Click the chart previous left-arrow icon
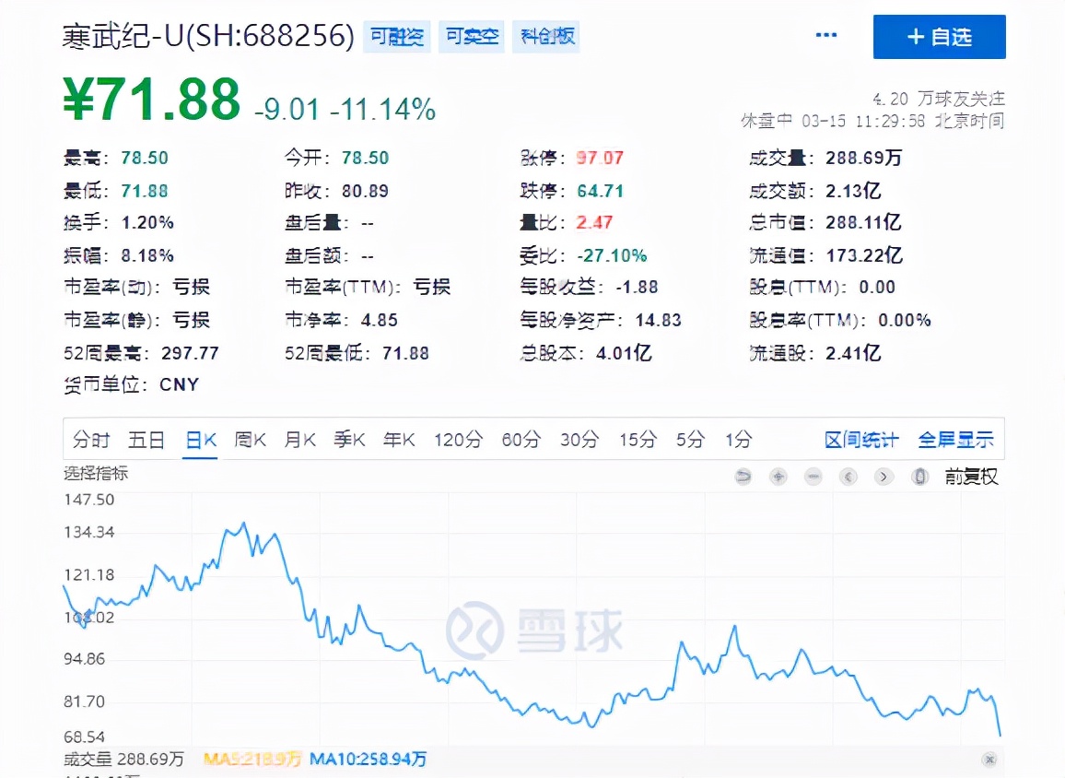Image resolution: width=1065 pixels, height=778 pixels. point(848,477)
